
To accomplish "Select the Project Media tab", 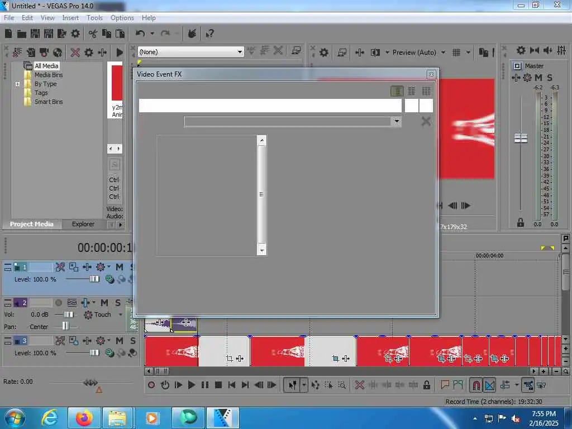I will click(x=31, y=224).
